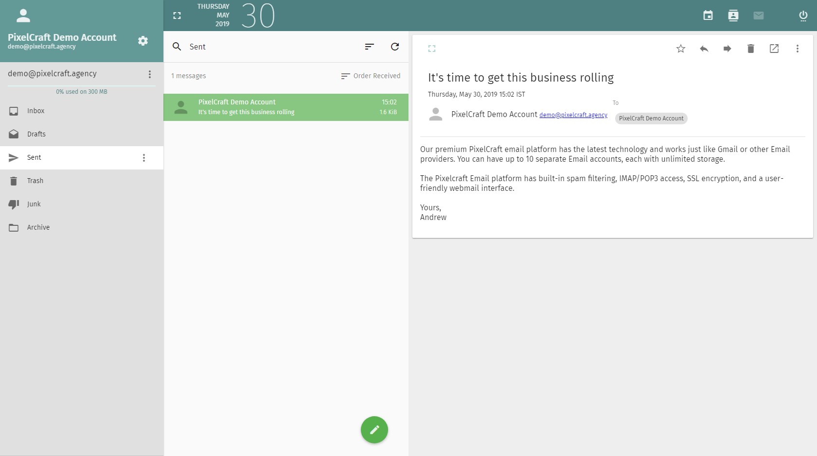Viewport: 817px width, 456px height.
Task: Click the 1.6 KiB size label
Action: point(388,112)
